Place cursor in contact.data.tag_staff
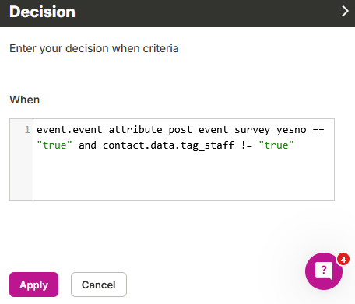Screen dimensions: 355x304 (168, 145)
